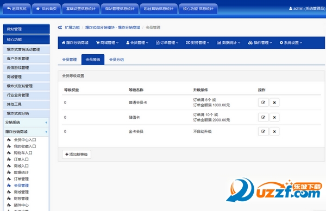Delete the 普通会员卡 level row
326x211 pixels.
coord(274,103)
